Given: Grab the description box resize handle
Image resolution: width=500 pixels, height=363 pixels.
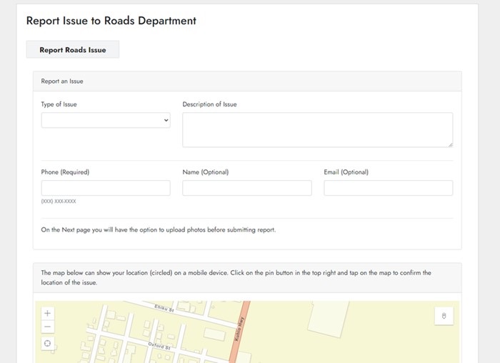Looking at the screenshot, I should tap(450, 144).
